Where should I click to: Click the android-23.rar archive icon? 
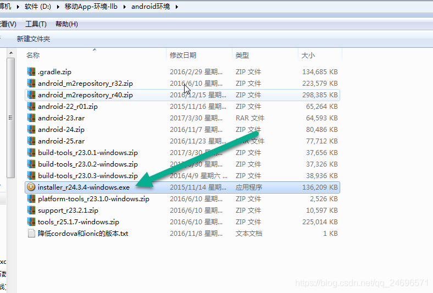tap(31, 118)
